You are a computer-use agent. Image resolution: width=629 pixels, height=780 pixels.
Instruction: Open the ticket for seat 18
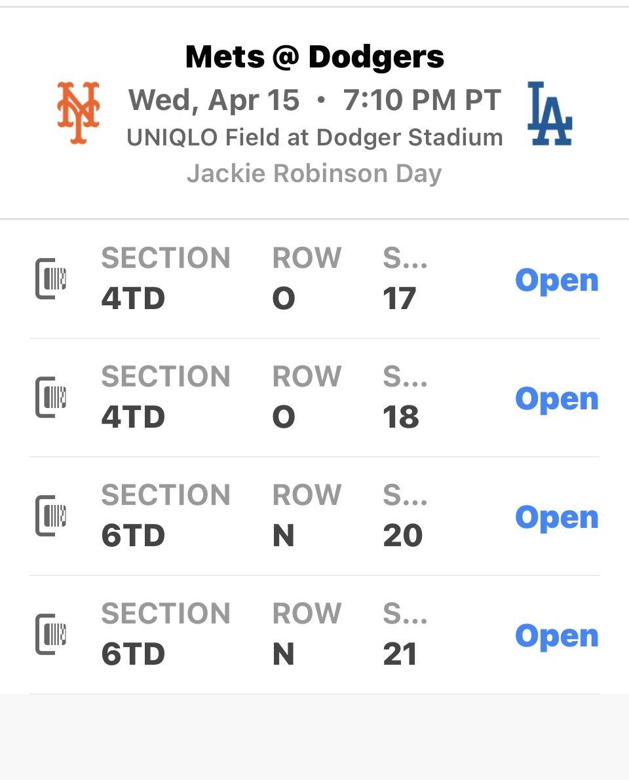(556, 399)
